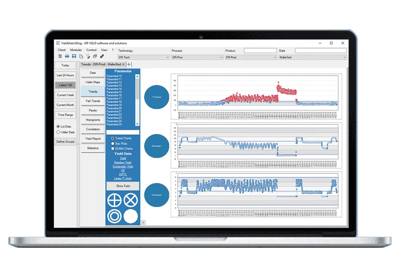
Task: Select the diagonal X wafer-zone icon
Action: click(131, 200)
